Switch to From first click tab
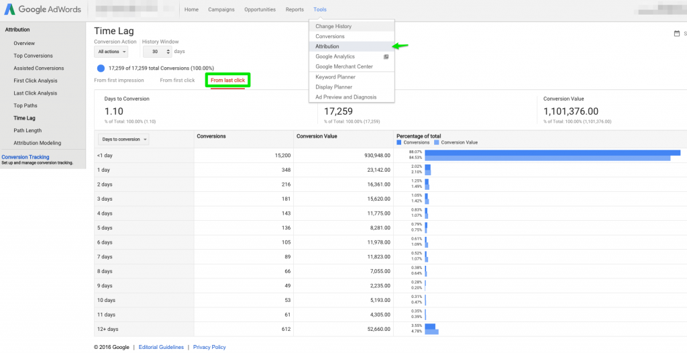 click(x=177, y=81)
